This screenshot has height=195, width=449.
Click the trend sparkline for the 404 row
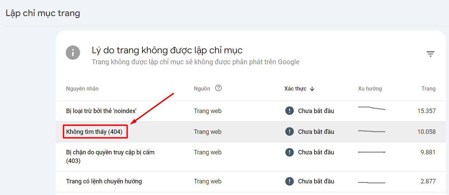372,131
